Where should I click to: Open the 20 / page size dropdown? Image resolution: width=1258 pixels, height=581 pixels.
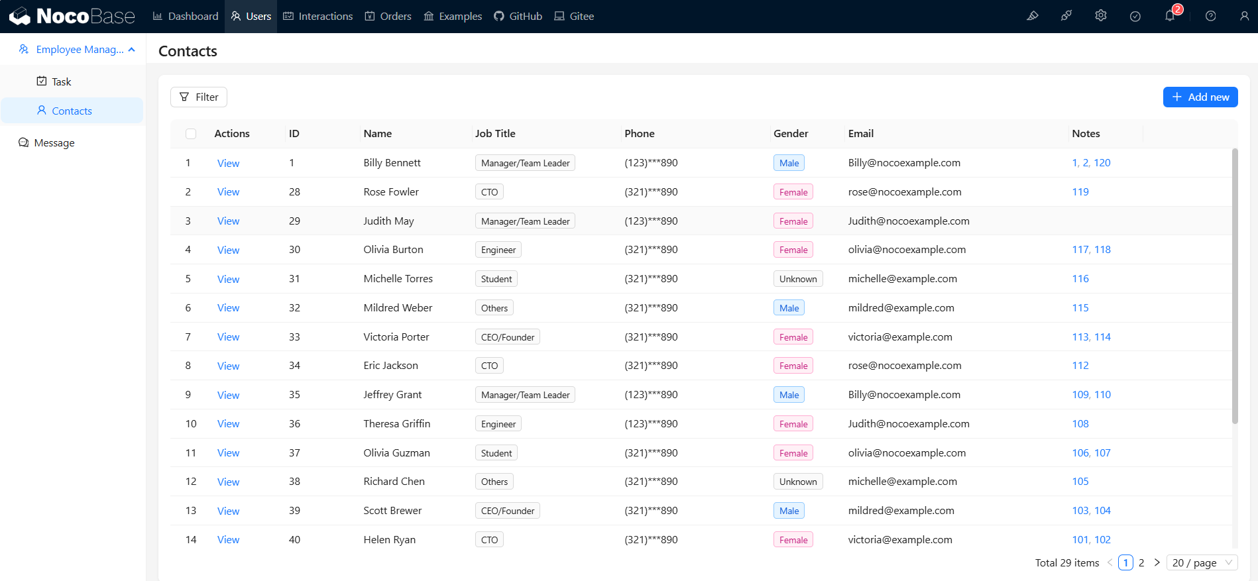1202,562
